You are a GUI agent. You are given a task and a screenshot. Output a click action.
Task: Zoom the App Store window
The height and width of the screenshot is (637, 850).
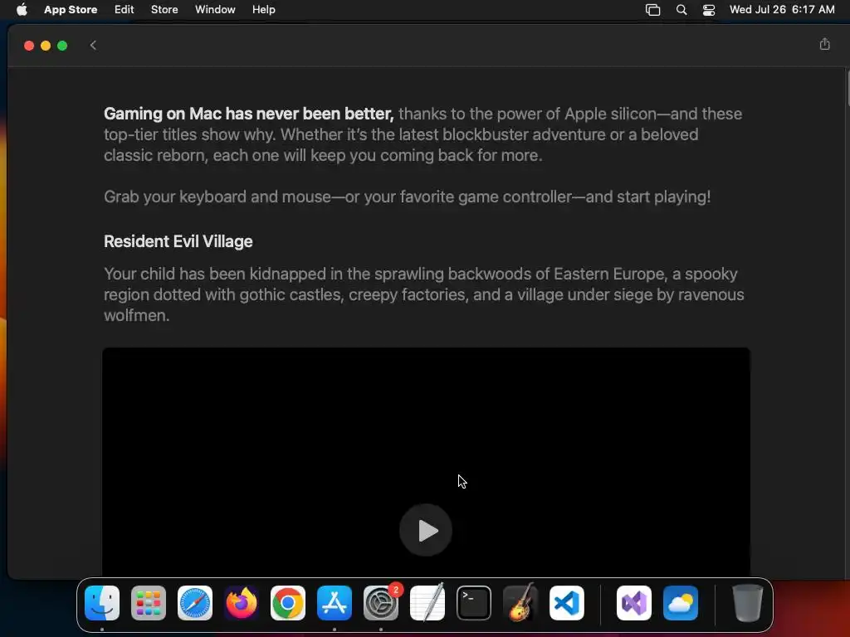(62, 46)
